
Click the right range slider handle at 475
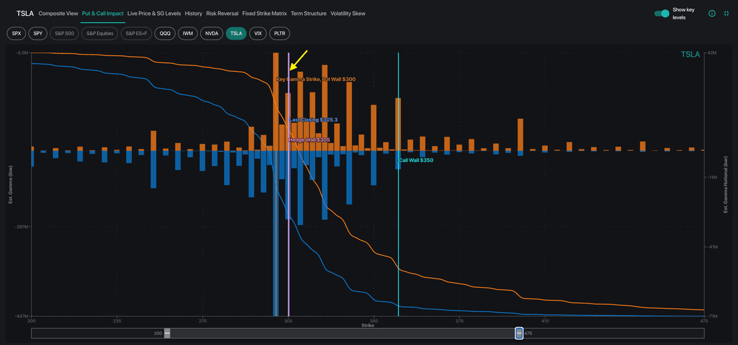[x=519, y=333]
